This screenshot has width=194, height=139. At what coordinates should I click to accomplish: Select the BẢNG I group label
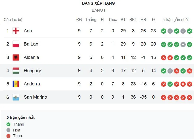(98, 11)
